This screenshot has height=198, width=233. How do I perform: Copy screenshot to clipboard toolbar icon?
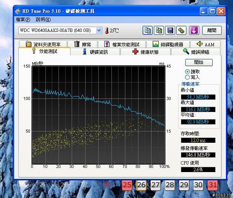click(159, 30)
